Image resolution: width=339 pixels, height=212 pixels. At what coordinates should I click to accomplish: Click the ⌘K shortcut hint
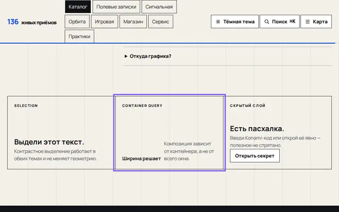(x=292, y=21)
